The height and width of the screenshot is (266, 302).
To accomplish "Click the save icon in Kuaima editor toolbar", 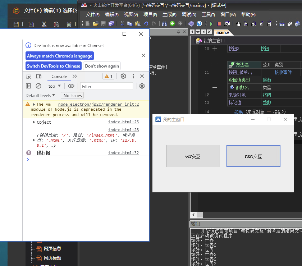I will pyautogui.click(x=16, y=24).
